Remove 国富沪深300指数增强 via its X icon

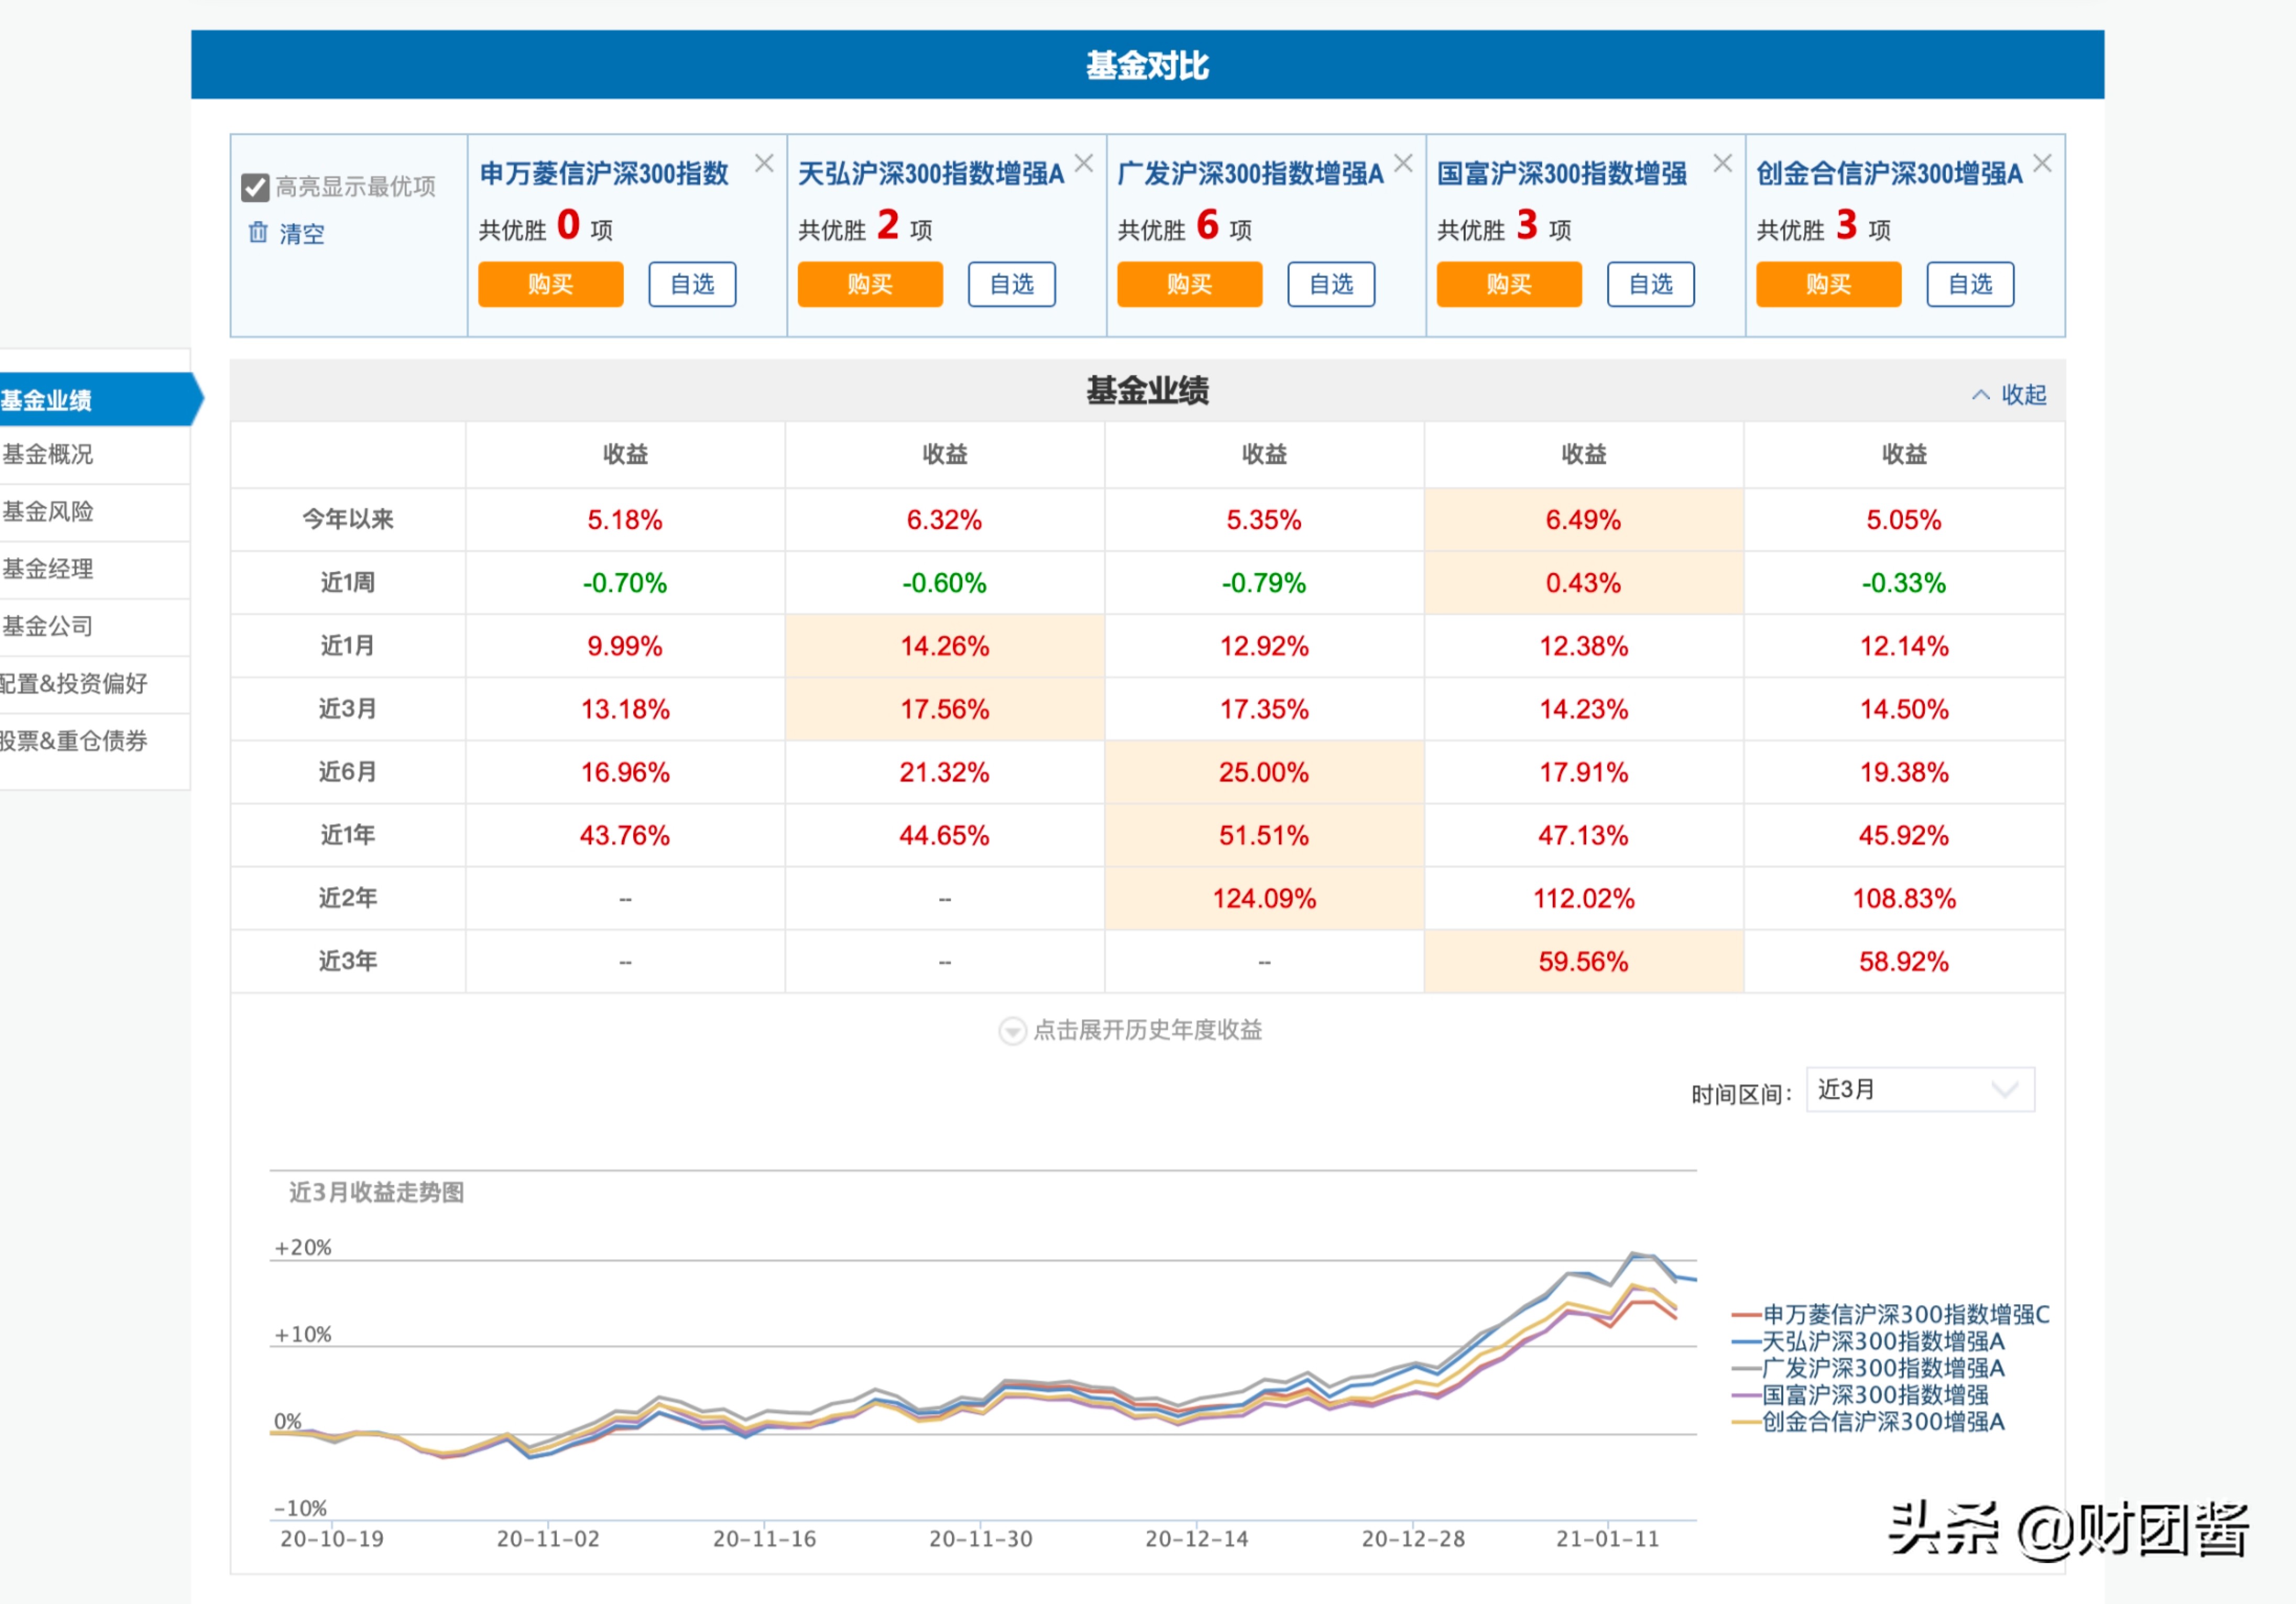pyautogui.click(x=1723, y=162)
